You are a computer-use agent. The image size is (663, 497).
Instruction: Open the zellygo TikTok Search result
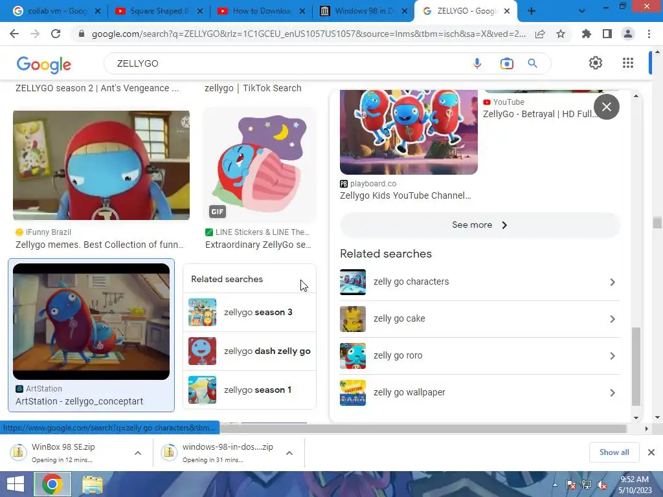coord(253,88)
